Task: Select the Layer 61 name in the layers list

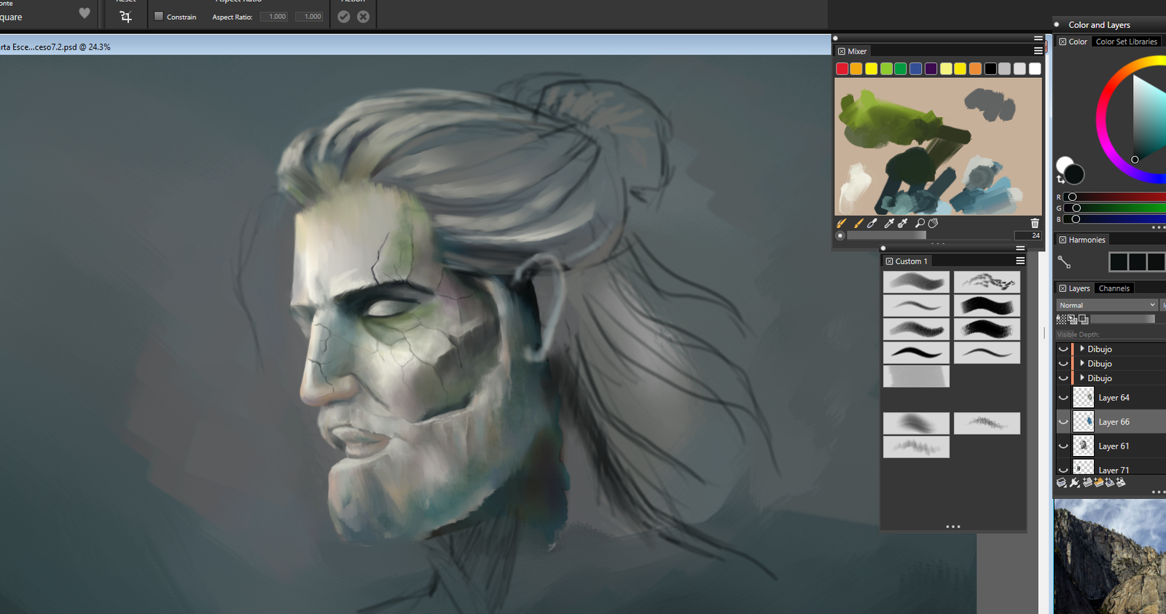Action: tap(1114, 446)
